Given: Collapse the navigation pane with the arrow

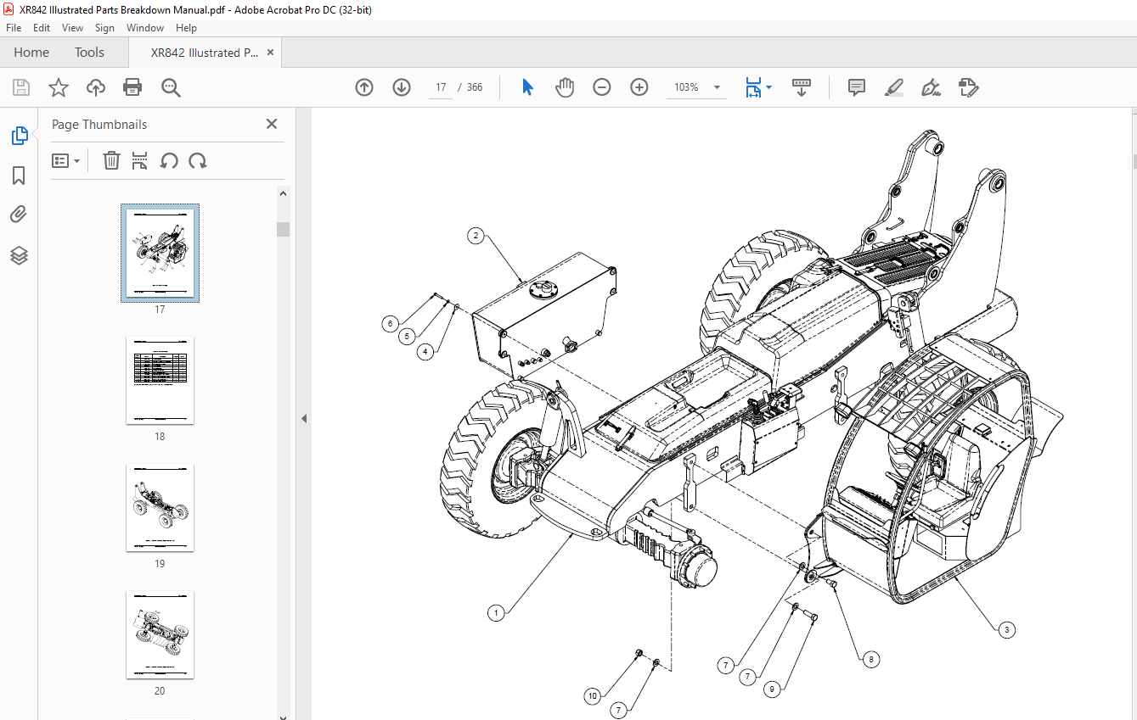Looking at the screenshot, I should 303,418.
